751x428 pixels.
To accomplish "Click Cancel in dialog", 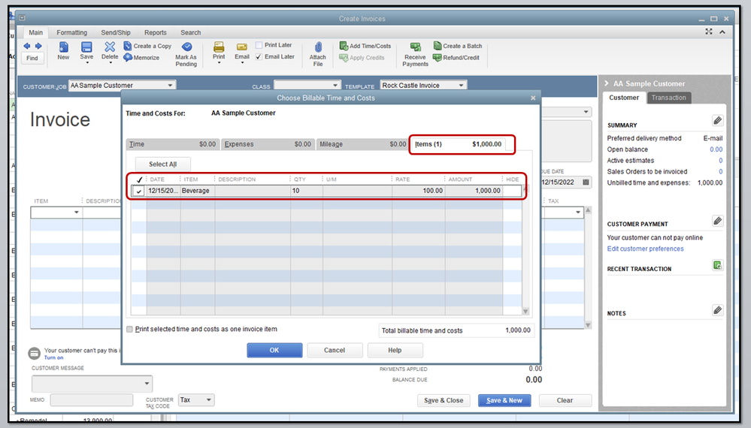I will pyautogui.click(x=335, y=350).
